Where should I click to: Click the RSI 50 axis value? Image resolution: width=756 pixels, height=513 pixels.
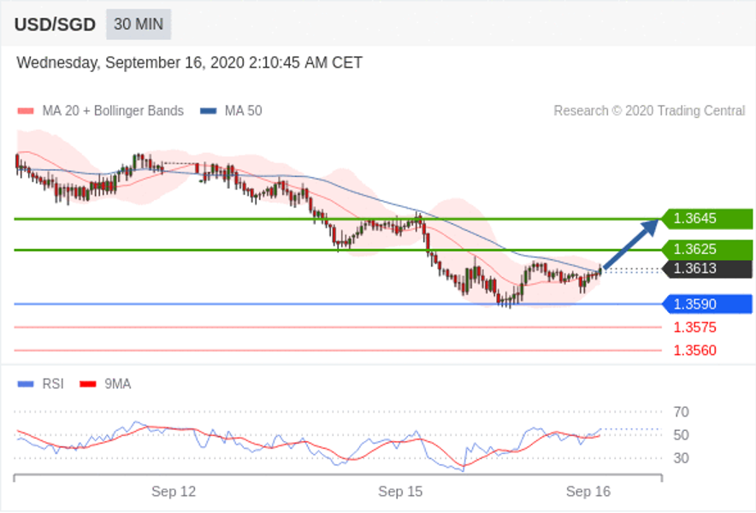pyautogui.click(x=682, y=435)
